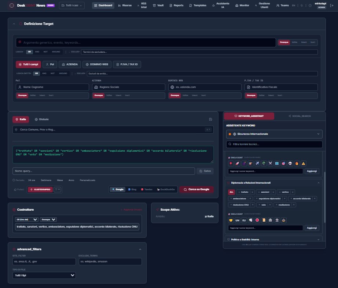Click the logout icon in the top bar
Viewport: 338px width, 288px height.
click(332, 5)
